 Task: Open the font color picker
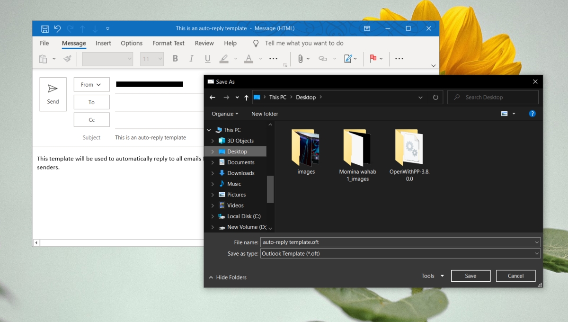[x=248, y=58]
